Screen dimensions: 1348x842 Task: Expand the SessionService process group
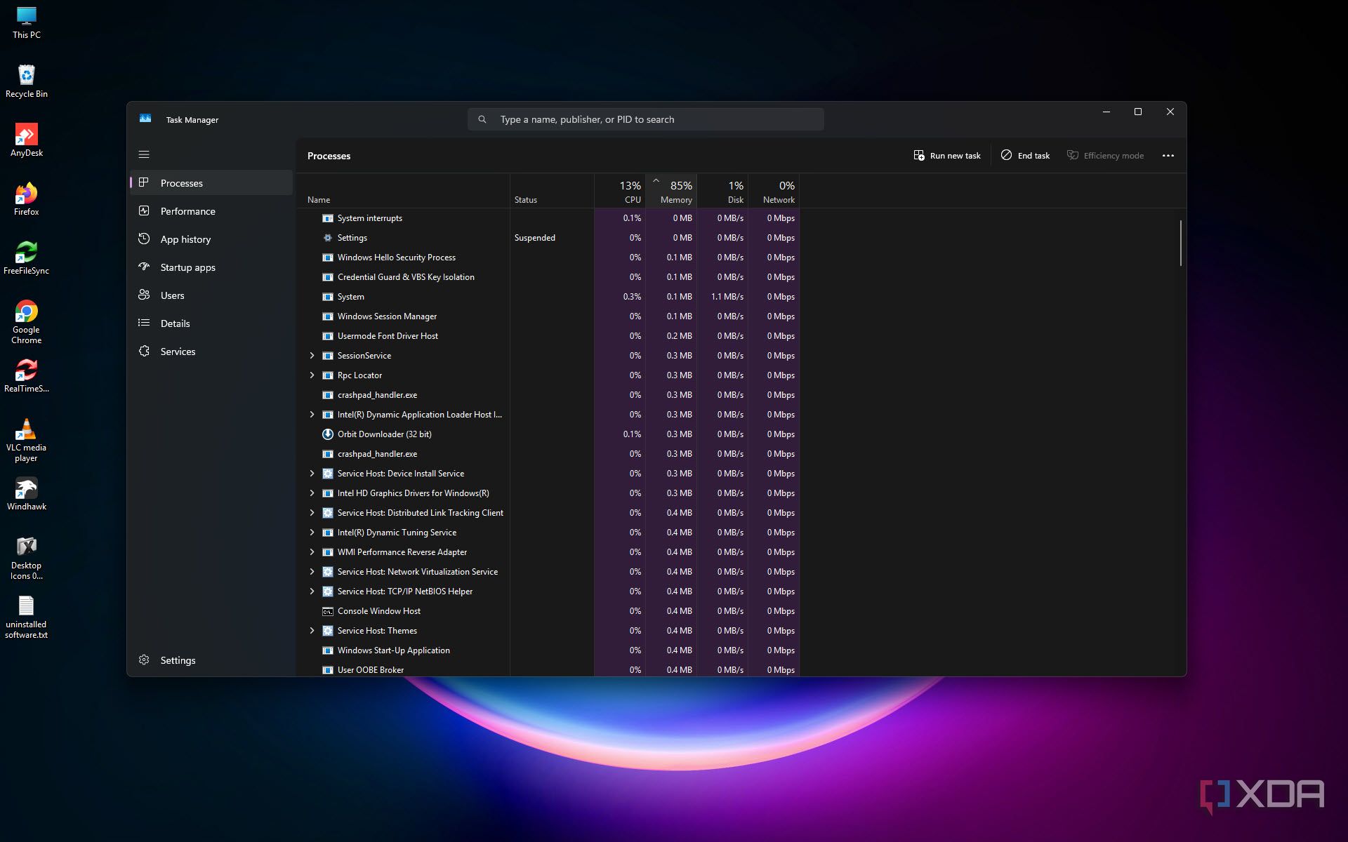[312, 356]
